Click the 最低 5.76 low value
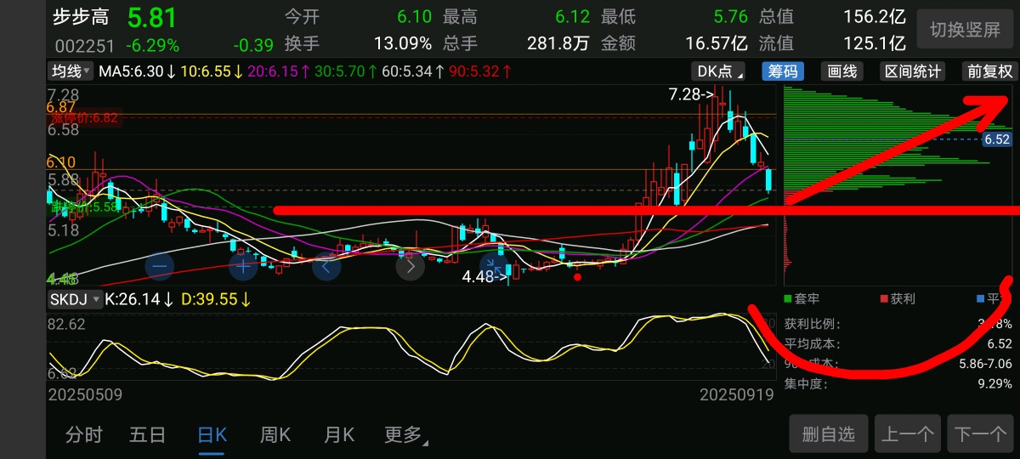This screenshot has height=459, width=1020. pos(731,17)
